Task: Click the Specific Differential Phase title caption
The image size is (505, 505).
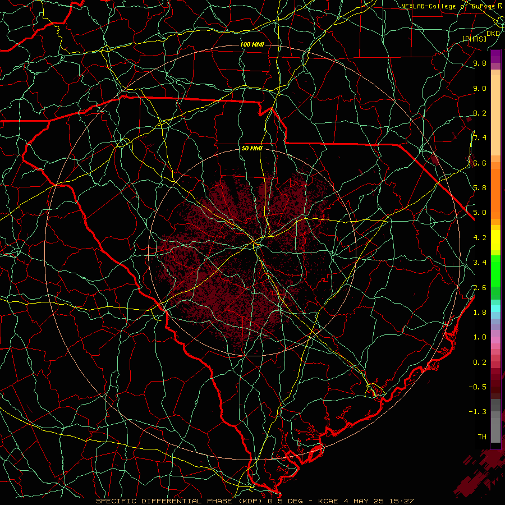Action: (255, 501)
